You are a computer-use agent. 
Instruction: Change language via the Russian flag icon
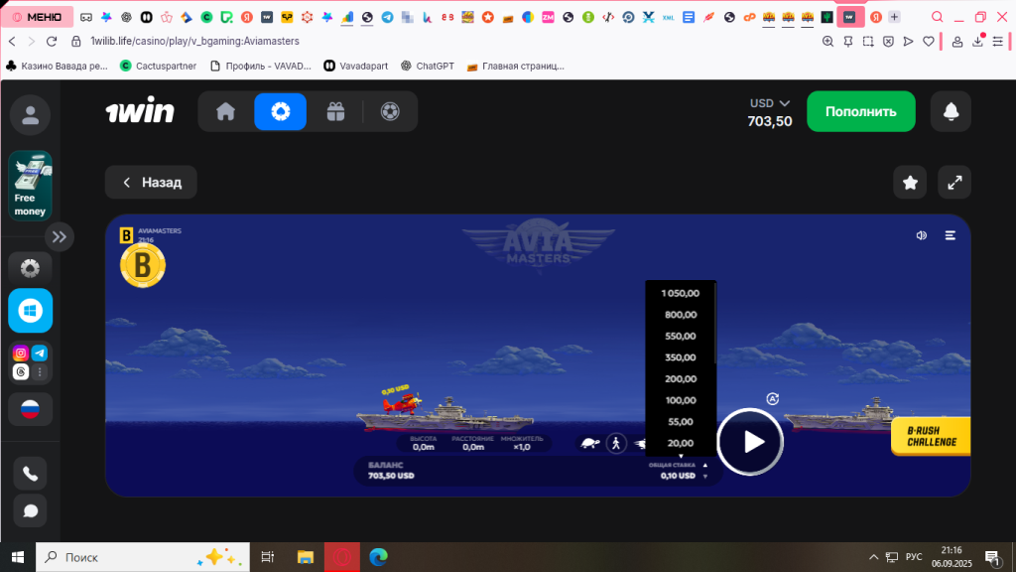tap(30, 409)
